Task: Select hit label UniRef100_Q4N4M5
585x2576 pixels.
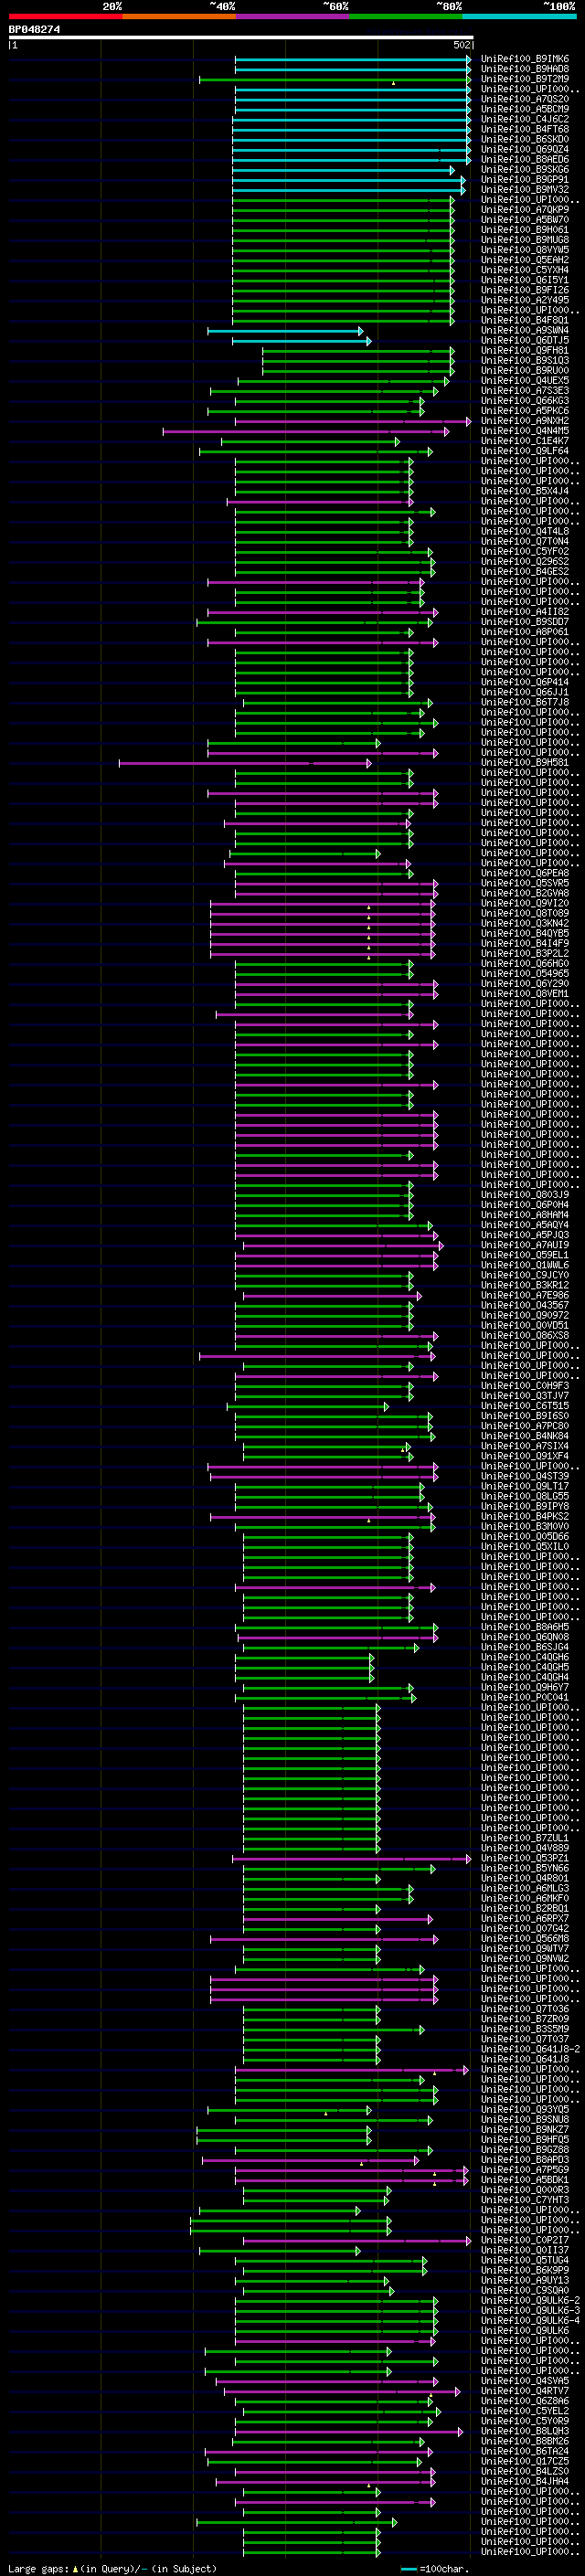Action: coord(525,431)
